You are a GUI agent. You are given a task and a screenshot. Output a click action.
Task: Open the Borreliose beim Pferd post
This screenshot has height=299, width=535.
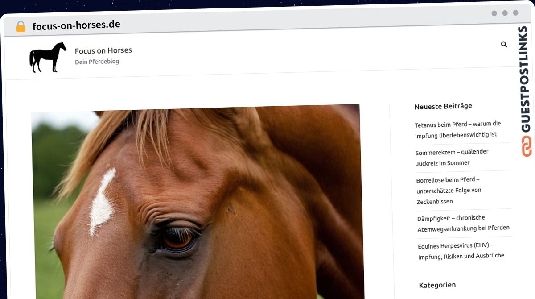pos(449,191)
